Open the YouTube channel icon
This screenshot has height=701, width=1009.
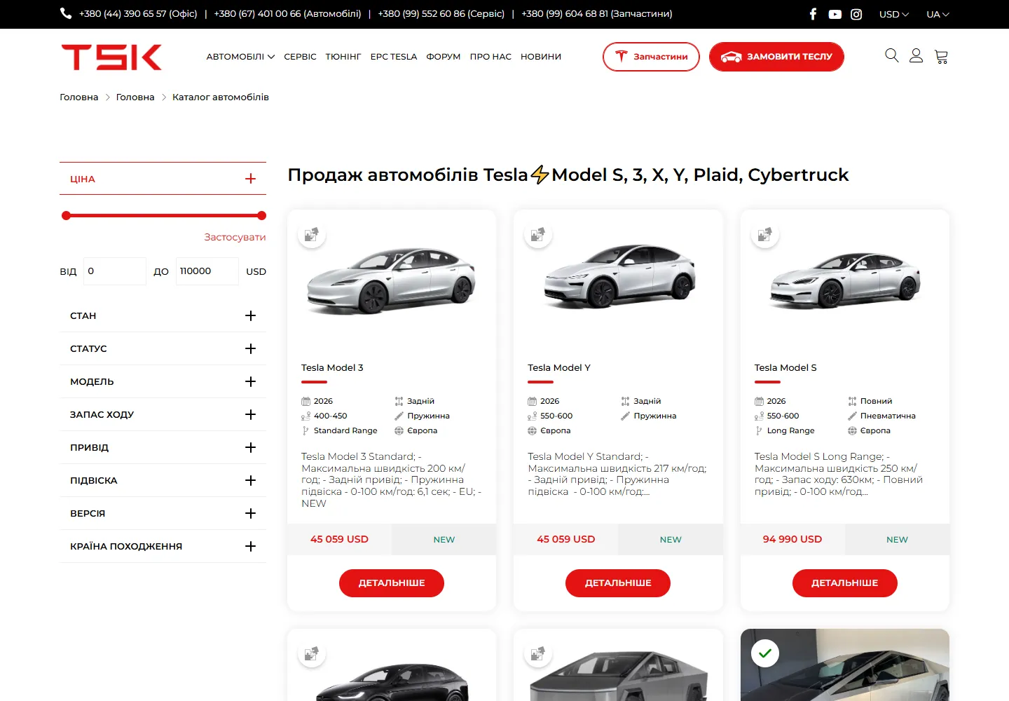point(835,14)
